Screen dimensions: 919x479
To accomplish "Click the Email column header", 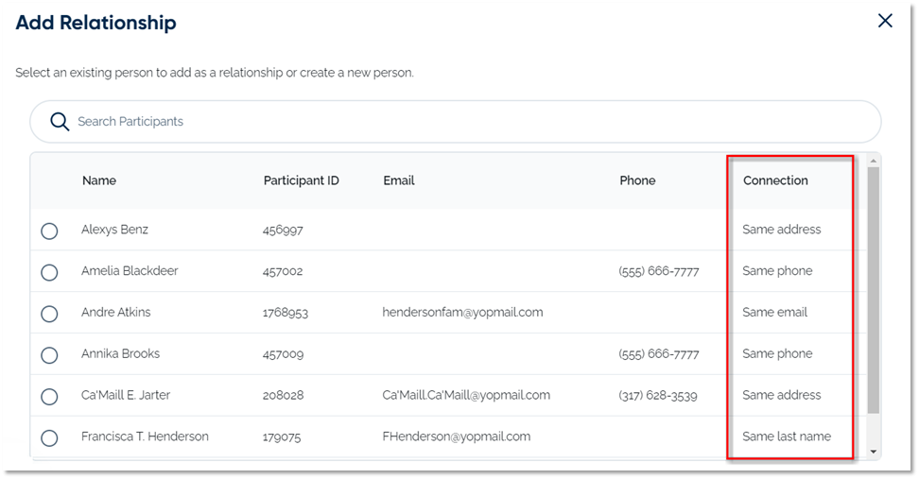I will [399, 180].
